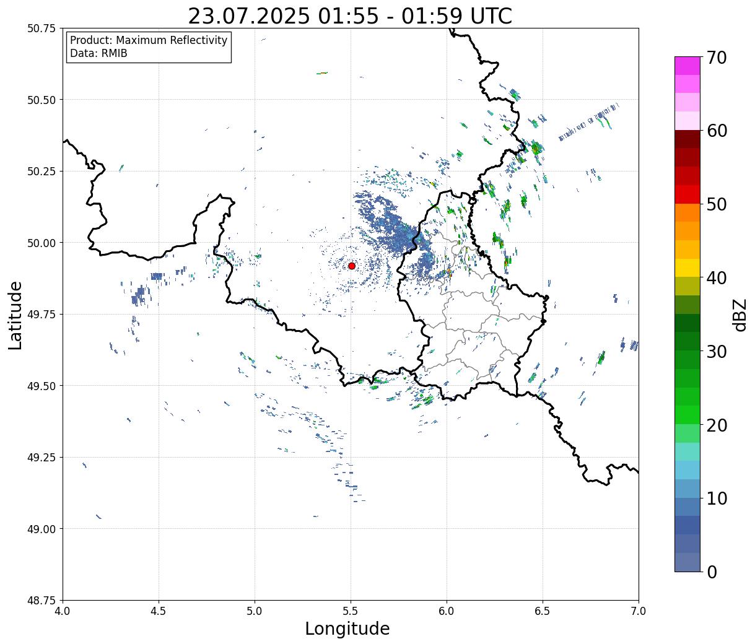Select the "Product: Maximum Reflectivity" text

(x=149, y=40)
